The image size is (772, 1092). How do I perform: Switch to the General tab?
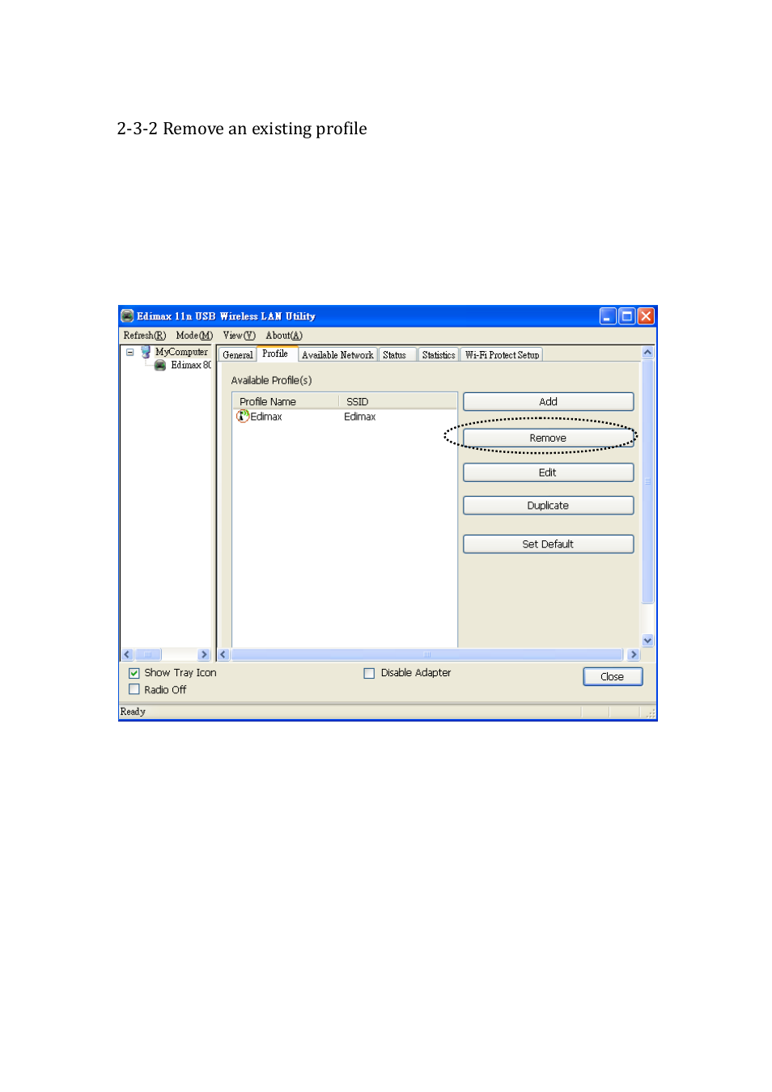238,355
